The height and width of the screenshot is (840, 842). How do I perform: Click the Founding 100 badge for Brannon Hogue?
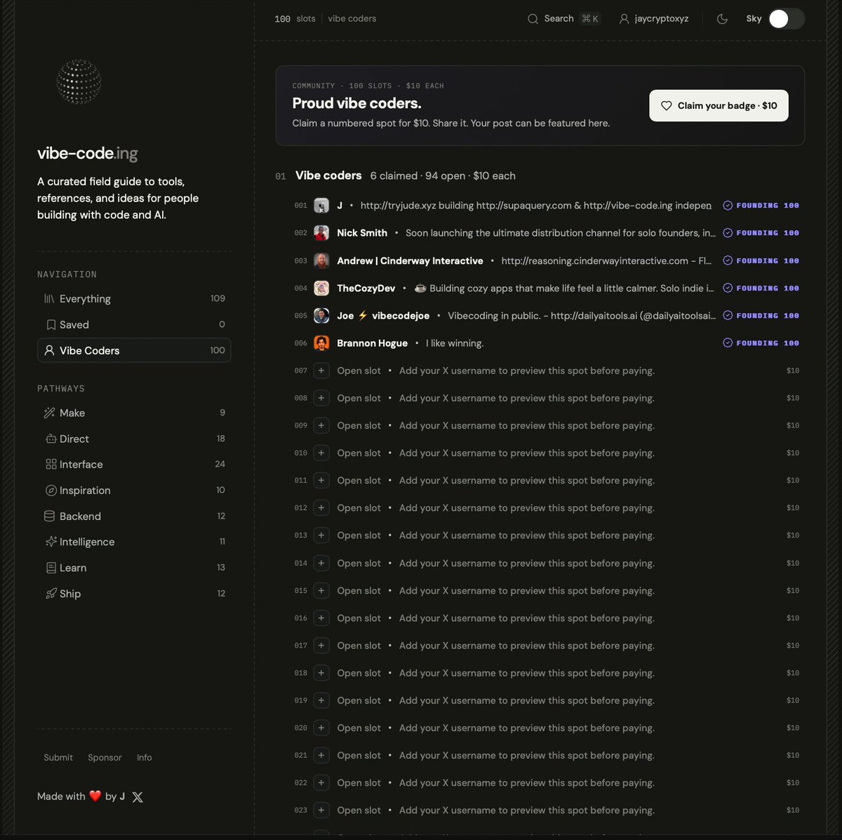coord(761,343)
